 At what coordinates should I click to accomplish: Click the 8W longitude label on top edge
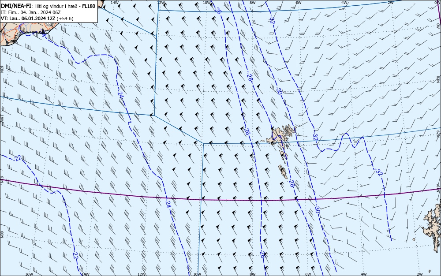click(x=253, y=3)
